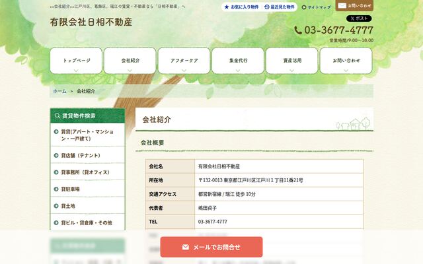
Task: Click the arrow icon beside サイトマップ
Action: [304, 7]
